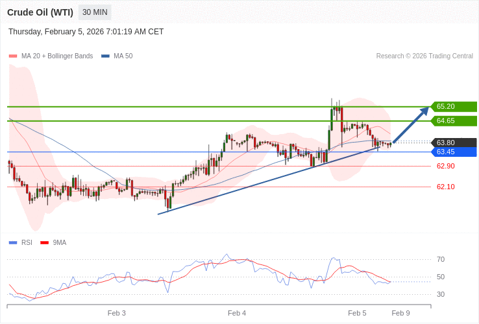This screenshot has width=479, height=324.
Task: Click the 62.10 red support label
Action: (445, 187)
